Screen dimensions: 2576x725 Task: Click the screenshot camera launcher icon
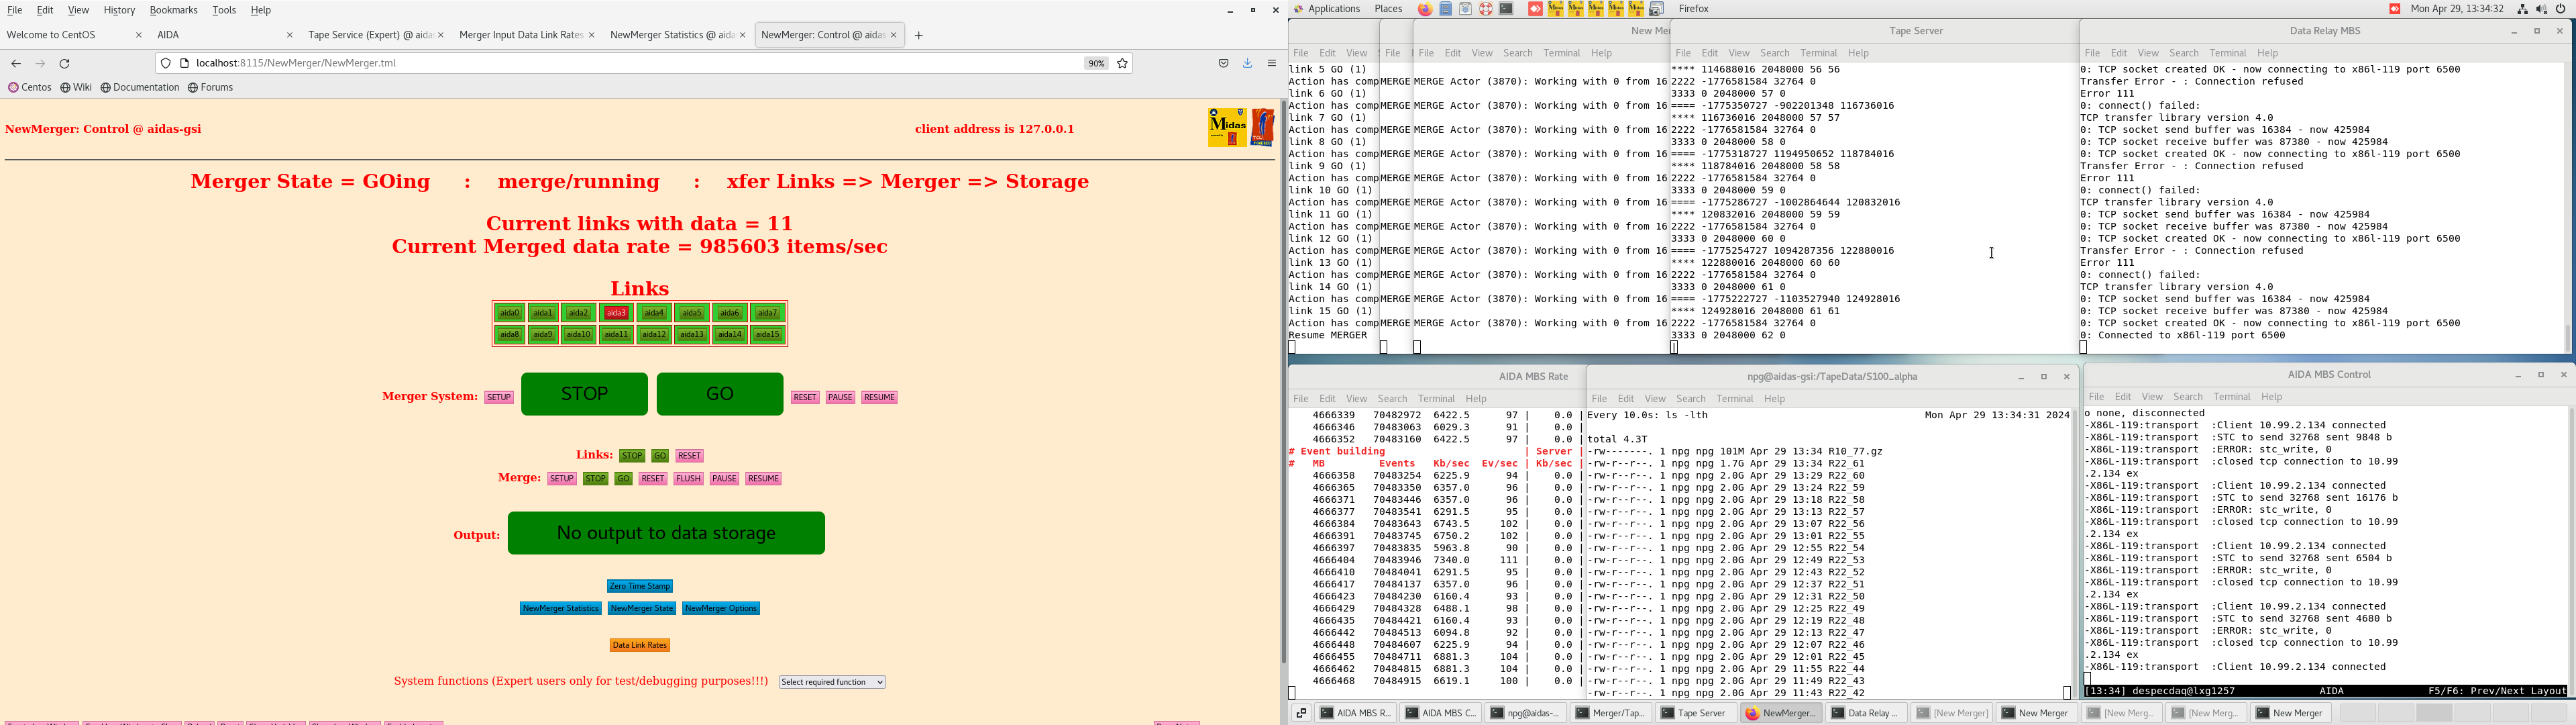pyautogui.click(x=1656, y=9)
